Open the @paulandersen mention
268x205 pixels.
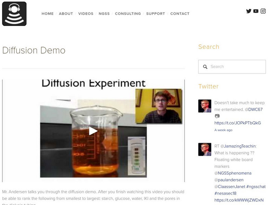point(229,180)
